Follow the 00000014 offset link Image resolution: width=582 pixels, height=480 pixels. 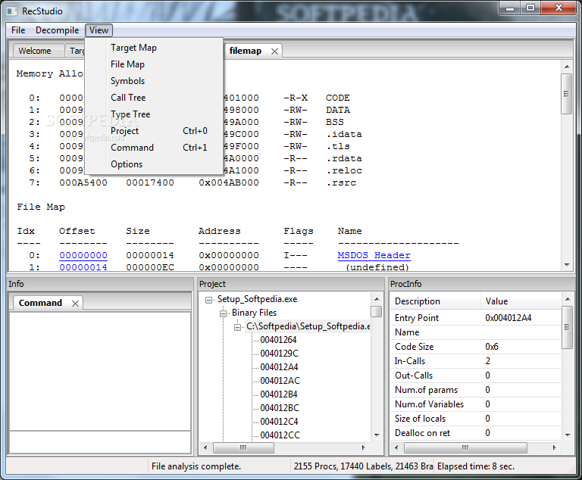83,267
